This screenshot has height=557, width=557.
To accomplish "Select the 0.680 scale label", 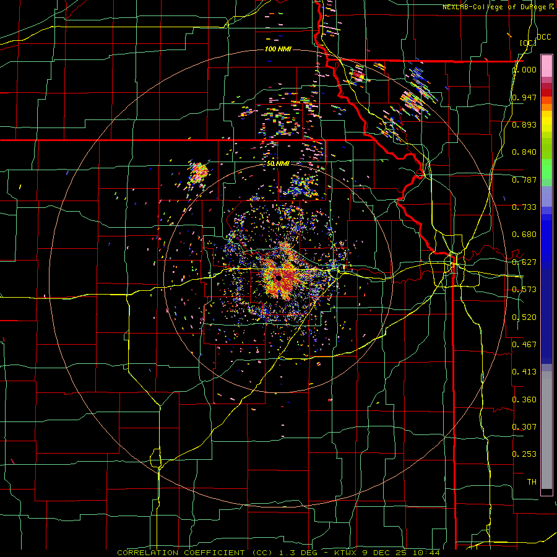I will click(524, 235).
